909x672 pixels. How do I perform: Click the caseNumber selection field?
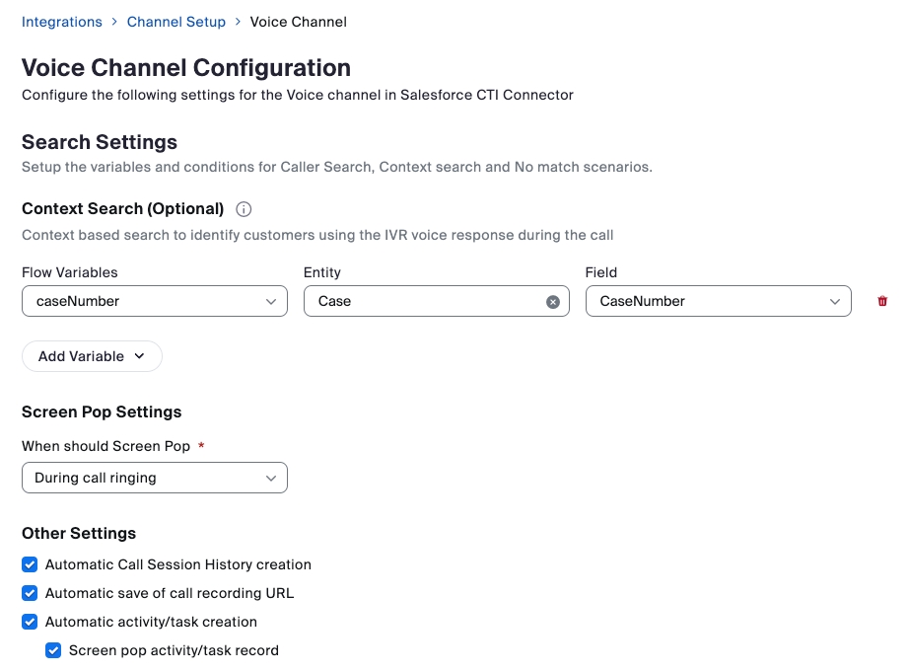[154, 301]
